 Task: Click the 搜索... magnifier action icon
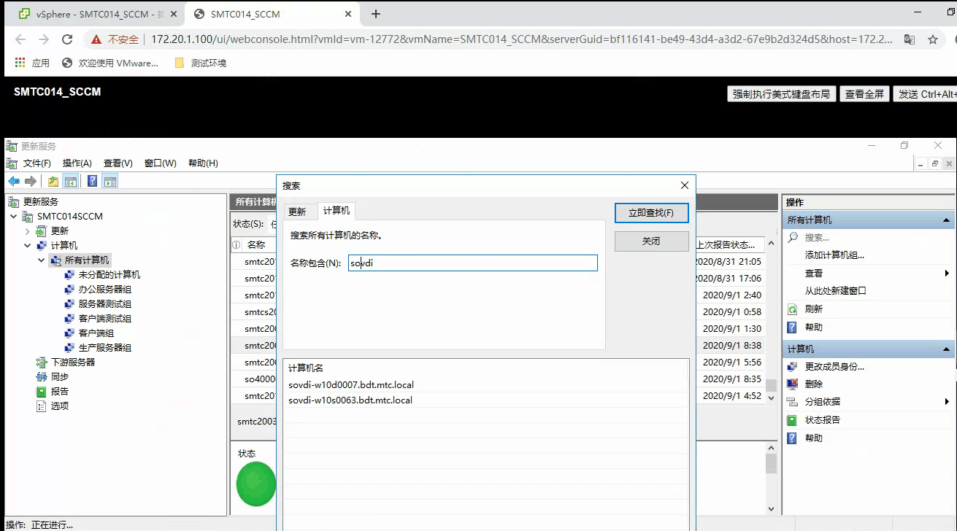pos(793,237)
